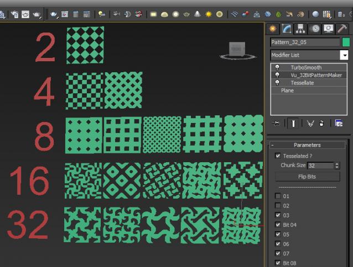353x267 pixels.
Task: Toggle TurboSmooth modifier lightbulb
Action: [277, 67]
